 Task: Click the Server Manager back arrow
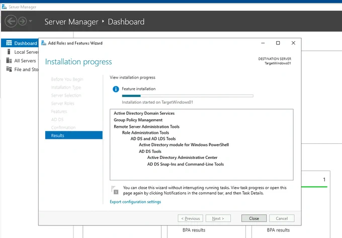(x=11, y=21)
